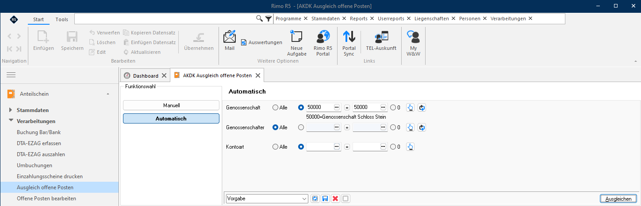Click the lookup button of first Genossenschaft field
Screen dimensions: 641x206
[337, 107]
